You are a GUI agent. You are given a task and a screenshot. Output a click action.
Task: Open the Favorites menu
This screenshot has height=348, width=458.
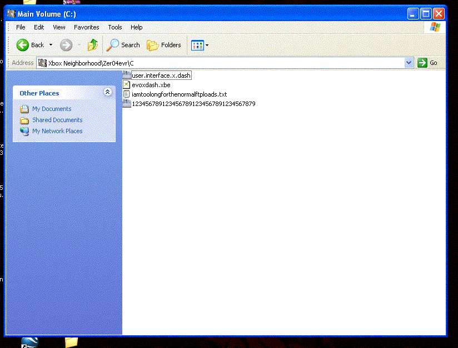point(87,27)
